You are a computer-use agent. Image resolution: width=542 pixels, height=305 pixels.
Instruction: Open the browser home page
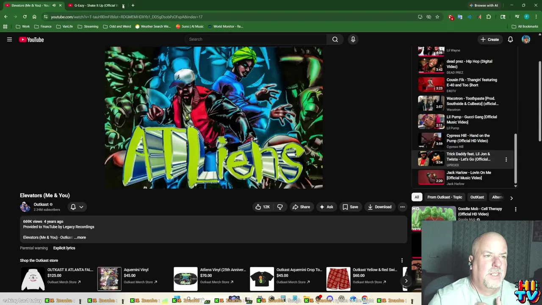[34, 17]
